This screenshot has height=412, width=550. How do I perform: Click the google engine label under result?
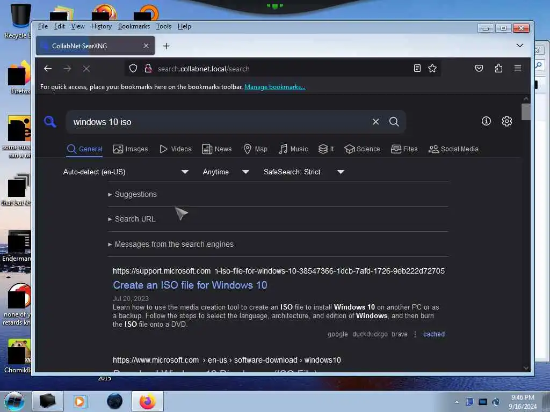click(x=337, y=334)
